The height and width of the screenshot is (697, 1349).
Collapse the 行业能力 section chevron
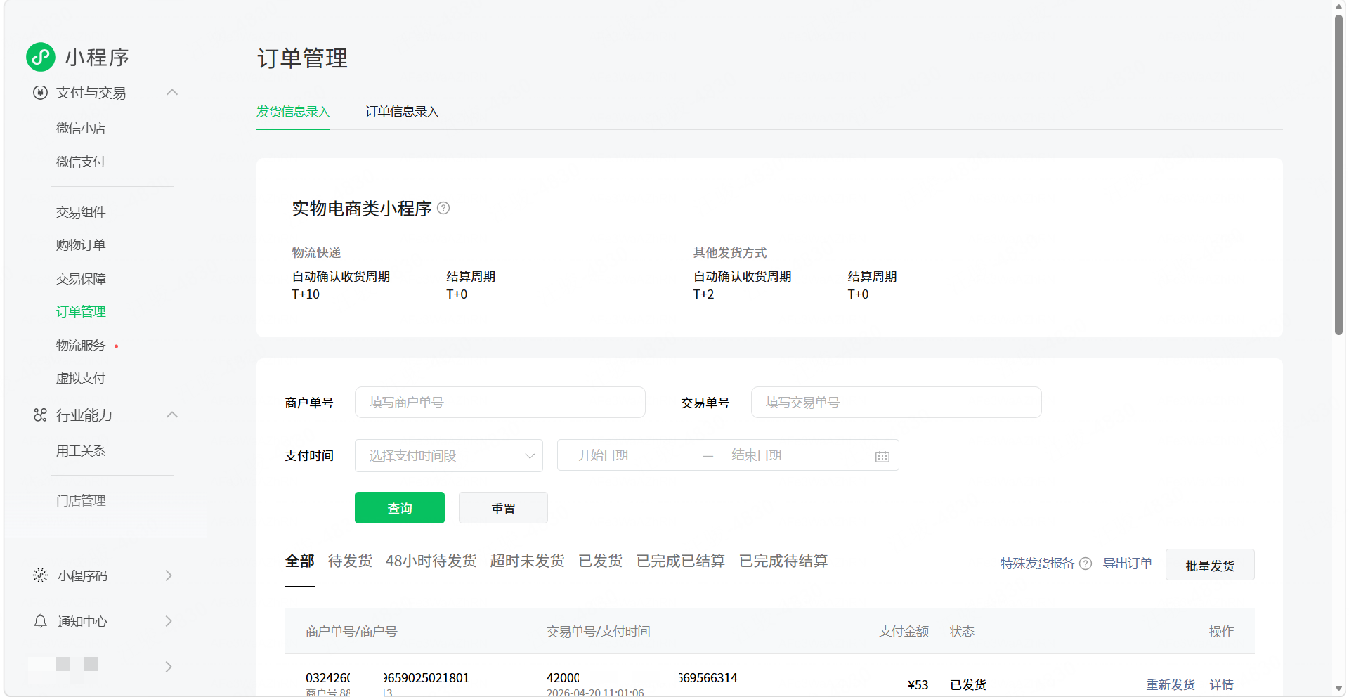point(172,415)
